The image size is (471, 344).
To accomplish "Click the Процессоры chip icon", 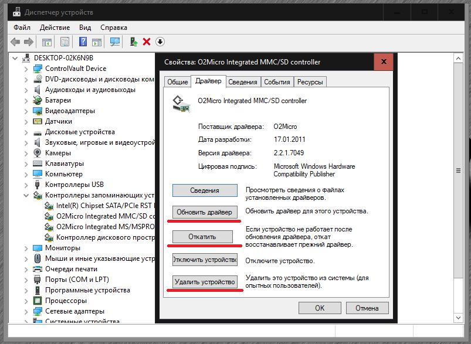I will (x=38, y=301).
